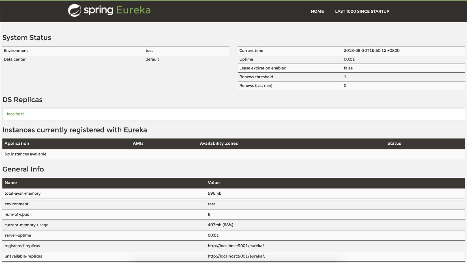
Task: Click the Status column header
Action: (394, 143)
